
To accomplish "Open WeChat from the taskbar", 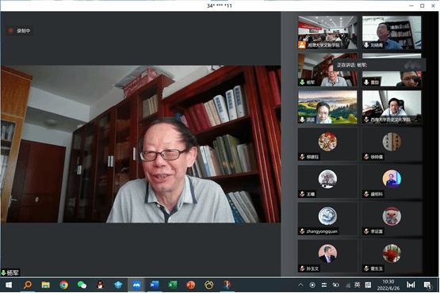I will point(82,285).
